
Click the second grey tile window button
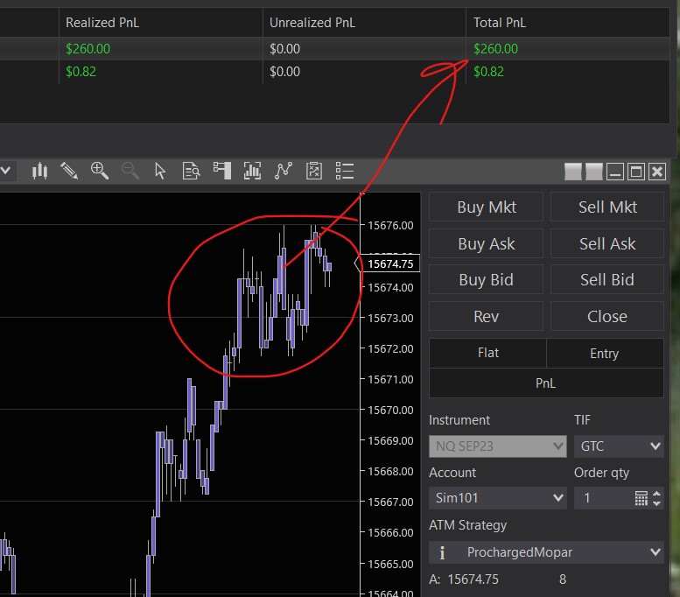594,172
